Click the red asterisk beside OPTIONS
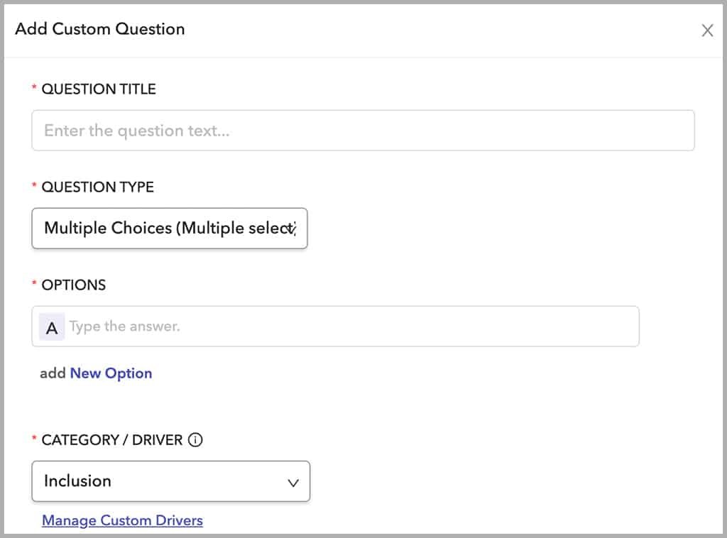This screenshot has width=727, height=538. pyautogui.click(x=34, y=284)
